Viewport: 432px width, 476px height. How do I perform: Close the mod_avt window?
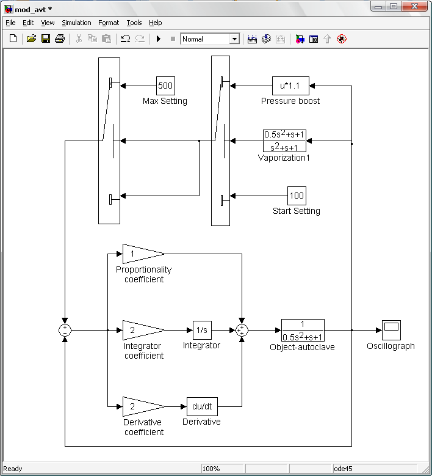[415, 7]
